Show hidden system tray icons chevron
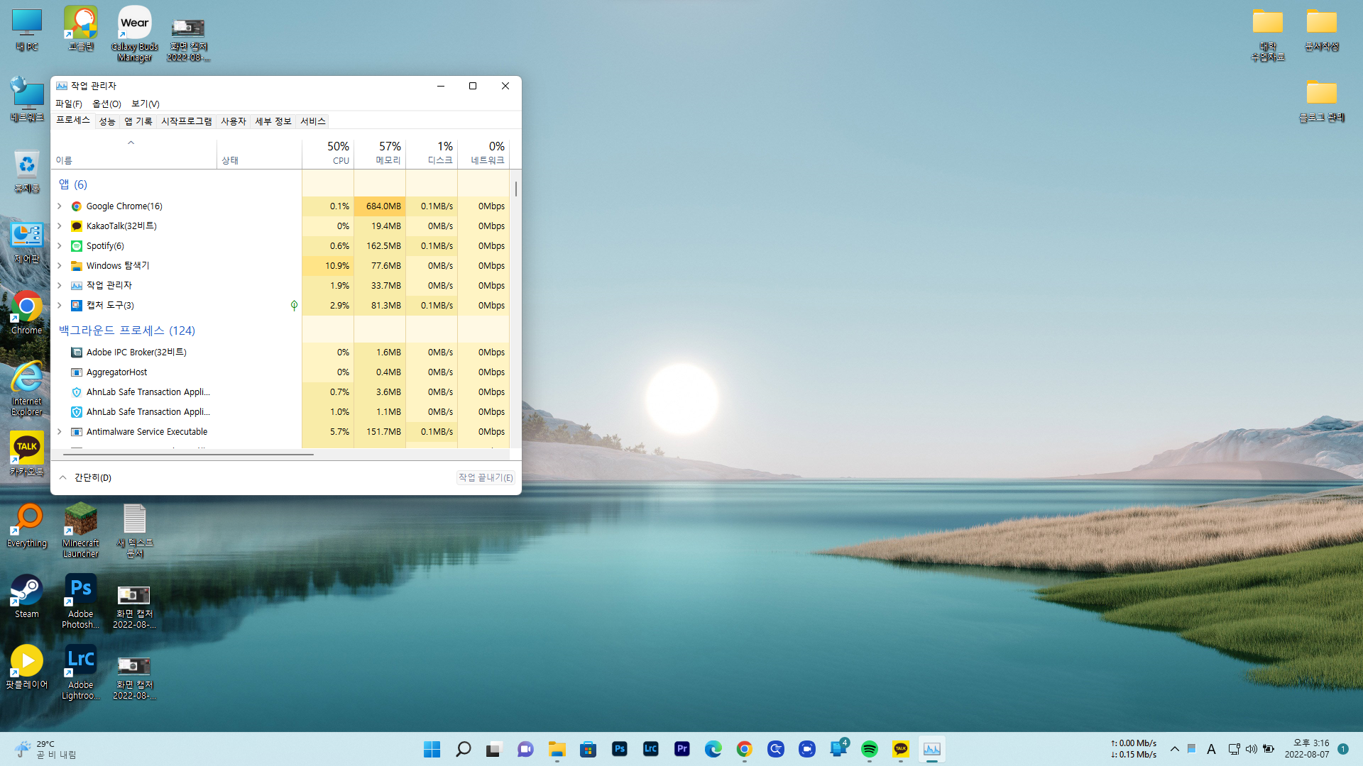1363x766 pixels. tap(1174, 749)
